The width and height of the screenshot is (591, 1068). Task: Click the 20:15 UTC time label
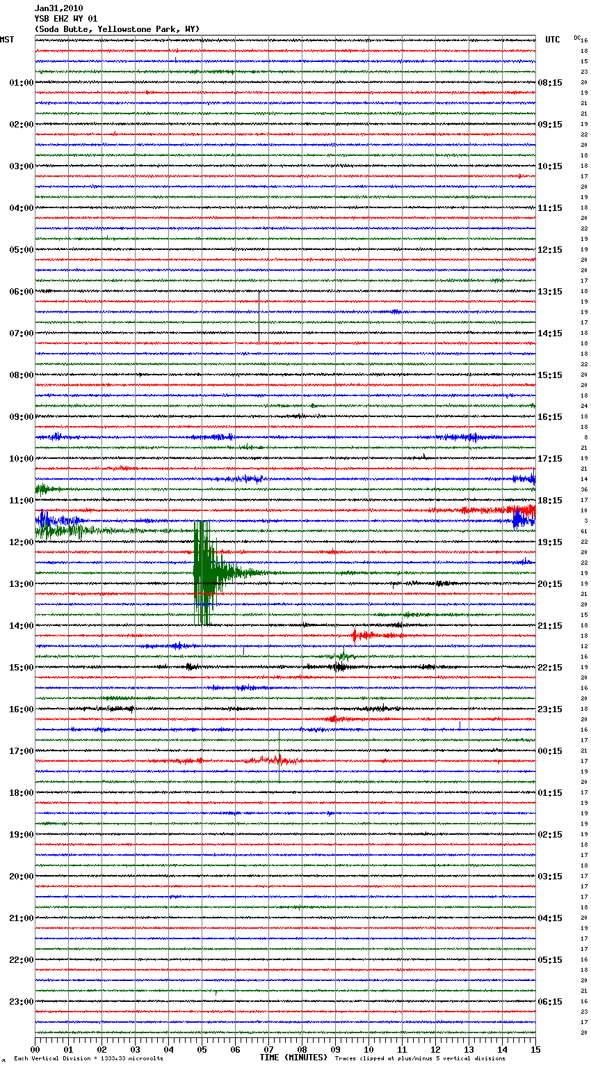[x=550, y=584]
